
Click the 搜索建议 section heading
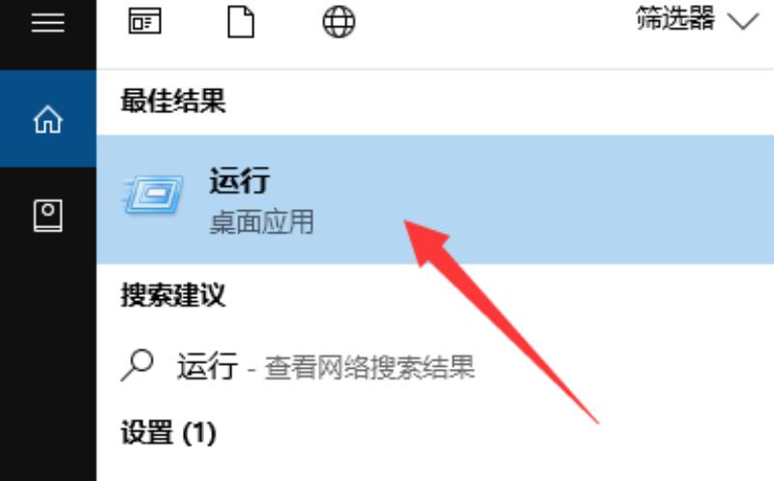[x=173, y=295]
